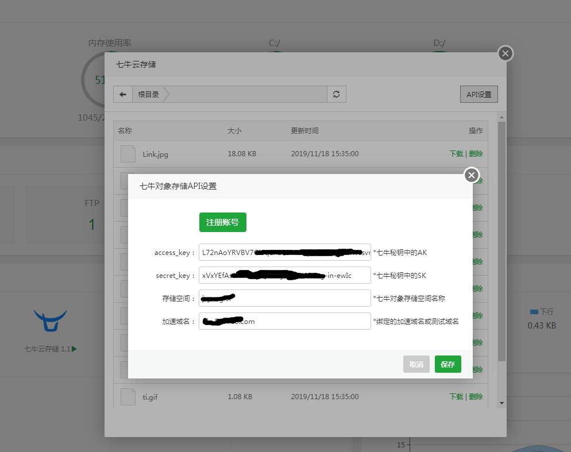Click the 加速域名 domain input field
The width and height of the screenshot is (571, 452).
pos(285,321)
